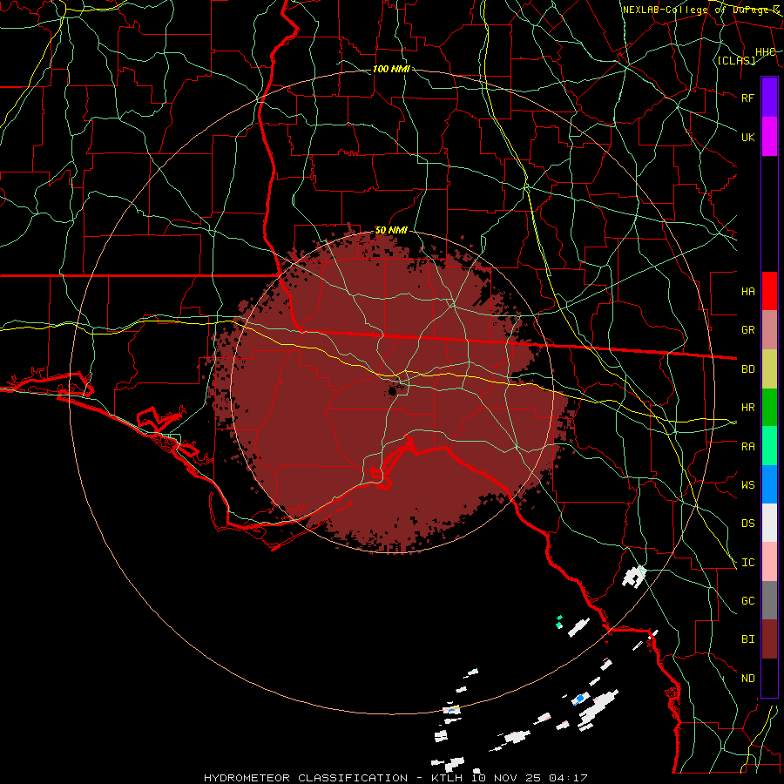This screenshot has height=784, width=784.
Task: Click the red HA legend swatch
Action: tap(769, 291)
